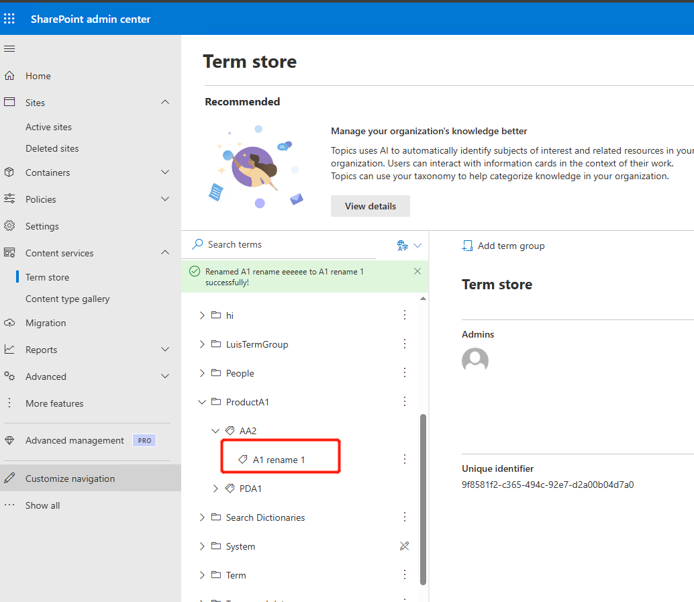Image resolution: width=694 pixels, height=602 pixels.
Task: Click the Advanced management diamond icon
Action: click(x=9, y=440)
